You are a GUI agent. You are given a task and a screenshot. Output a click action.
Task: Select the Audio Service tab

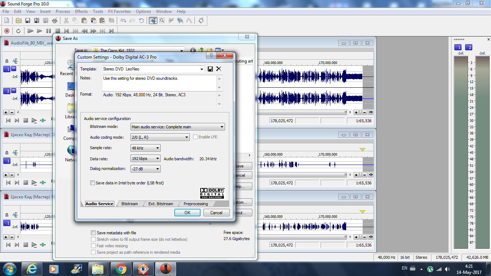[99, 204]
